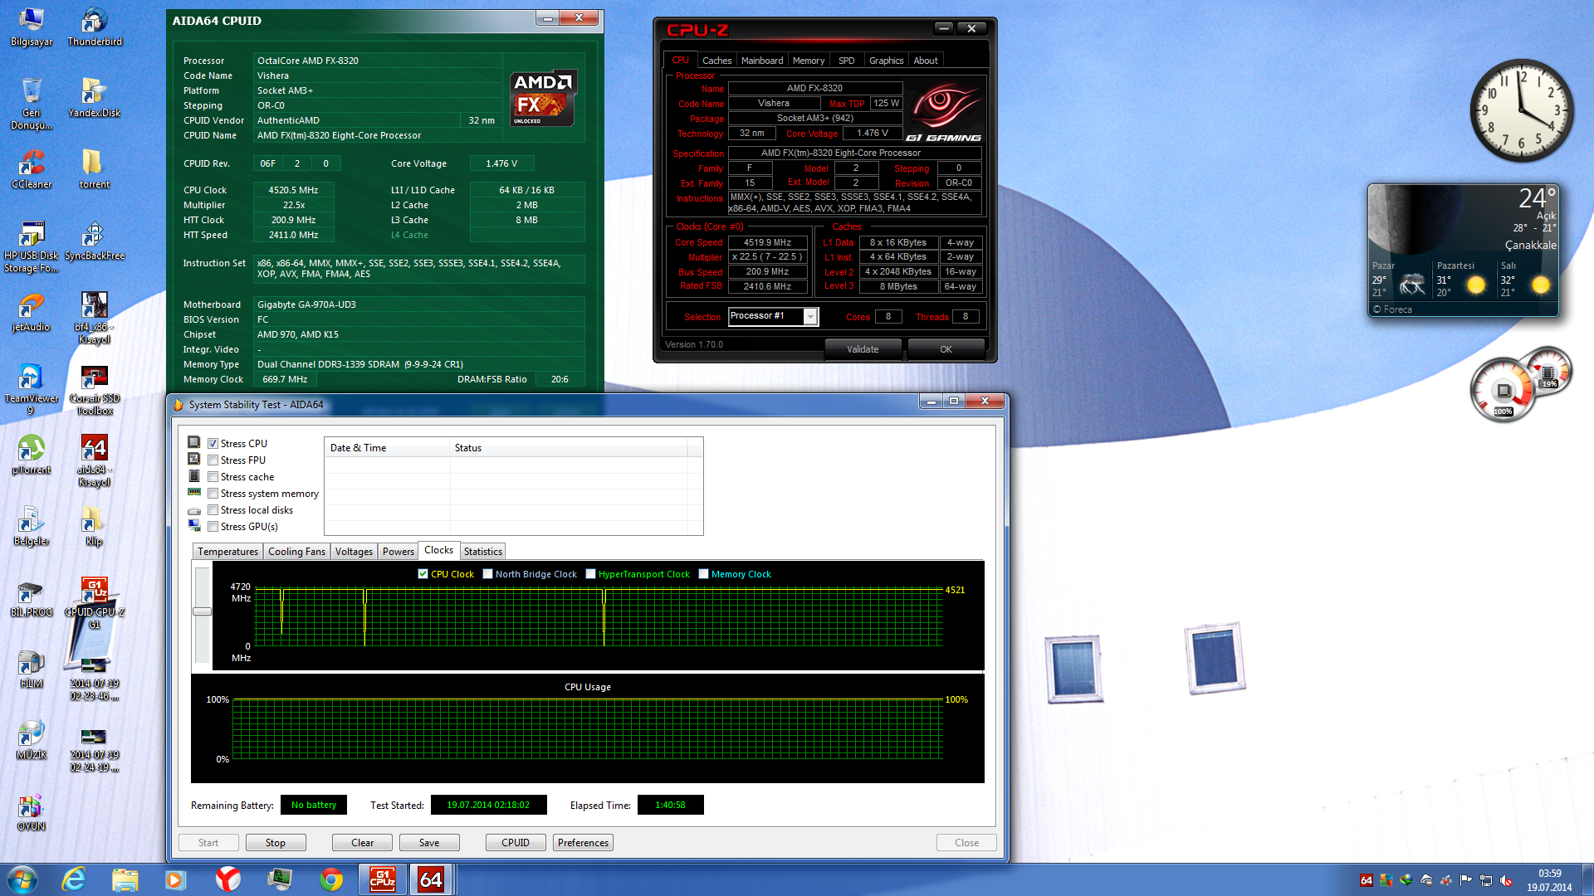The height and width of the screenshot is (896, 1594).
Task: Open the OYUN desktop icon
Action: [32, 811]
